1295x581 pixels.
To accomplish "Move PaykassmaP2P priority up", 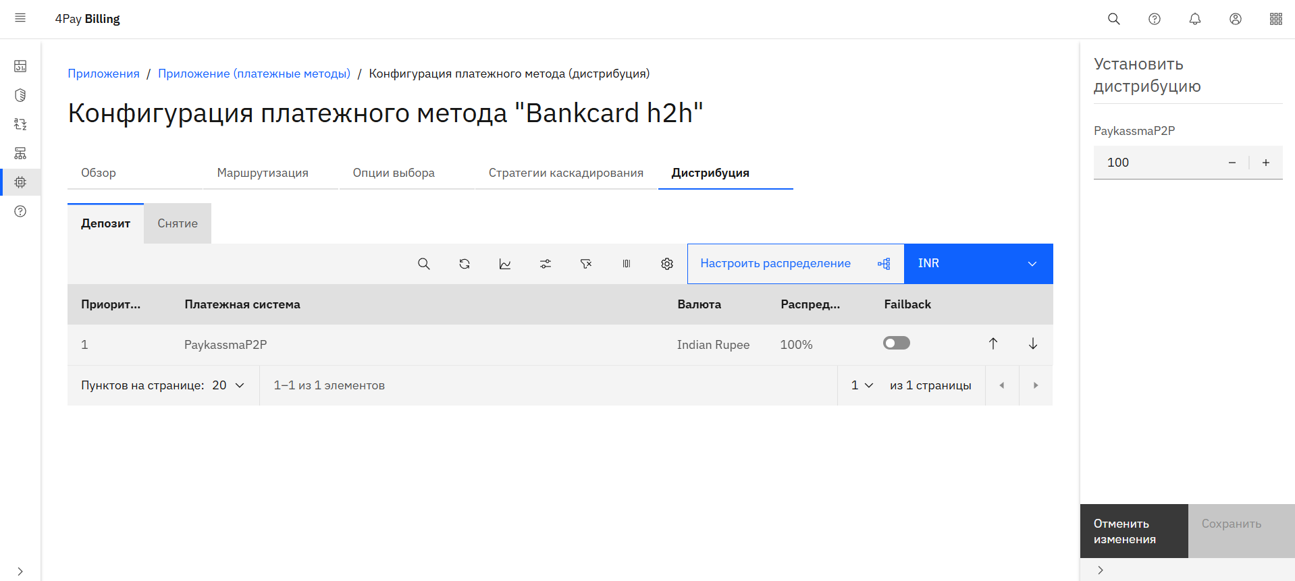I will 993,344.
